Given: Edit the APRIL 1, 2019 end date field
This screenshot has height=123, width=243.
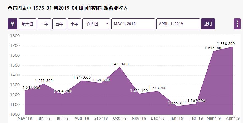Looking at the screenshot, I should click(178, 24).
